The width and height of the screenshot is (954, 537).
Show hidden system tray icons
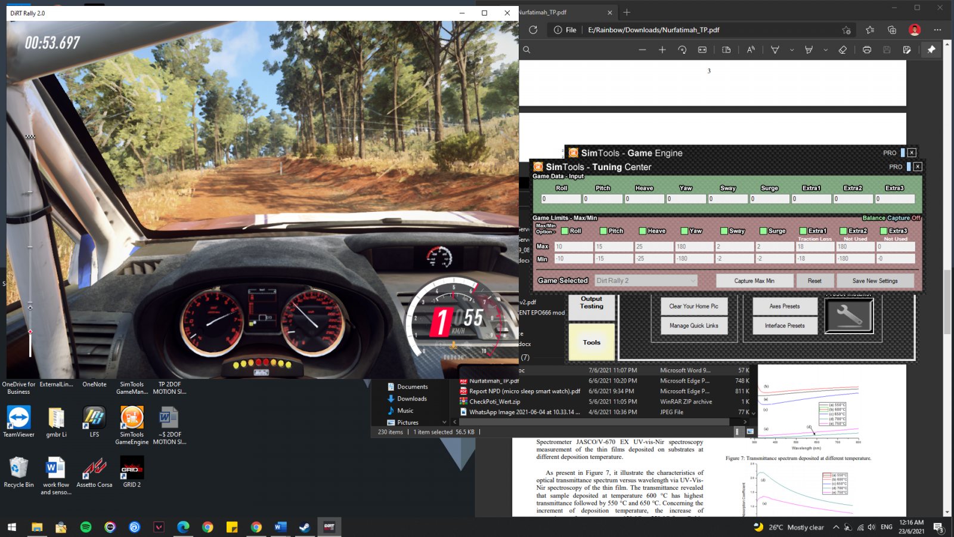[836, 527]
